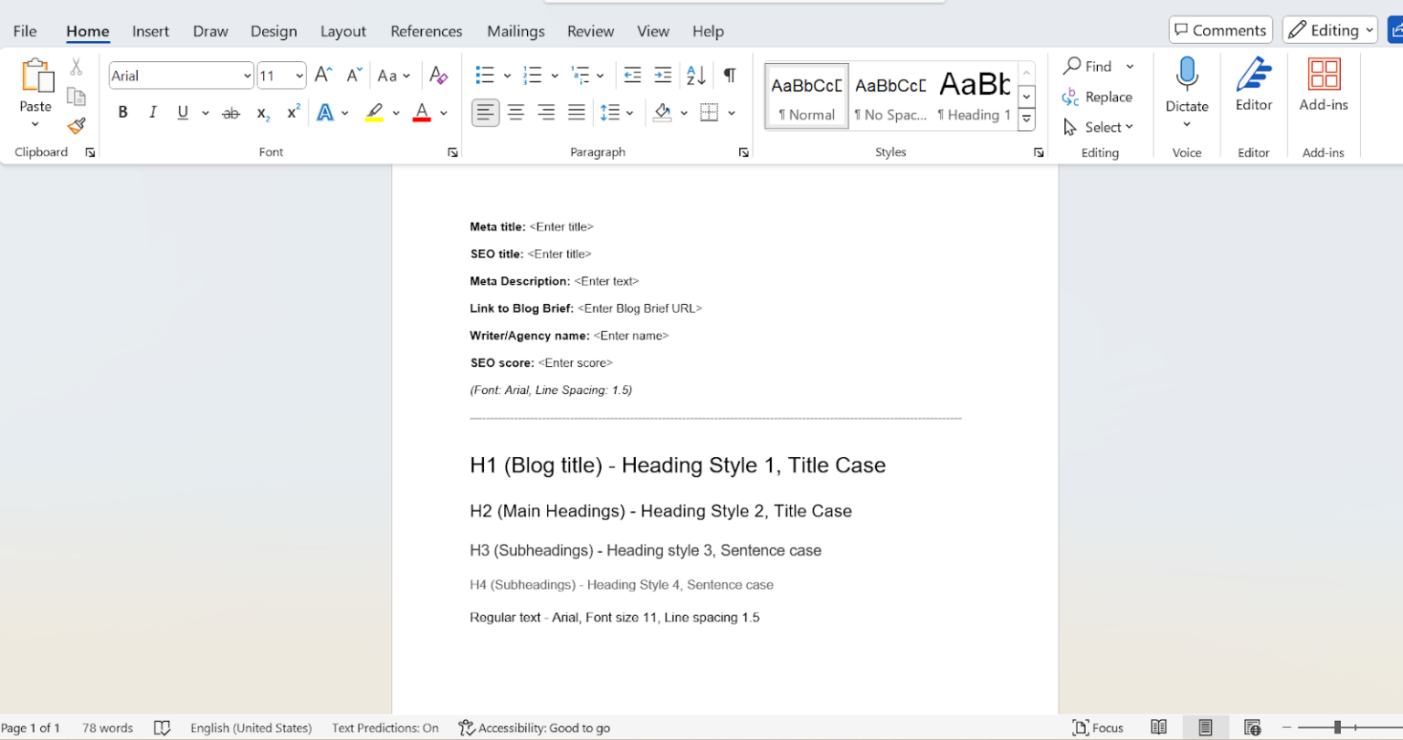
Task: Apply Strikethrough to text
Action: (x=231, y=112)
